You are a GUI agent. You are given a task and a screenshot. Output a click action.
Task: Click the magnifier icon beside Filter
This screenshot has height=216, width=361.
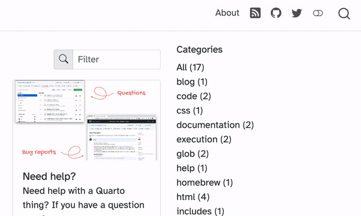tap(63, 59)
